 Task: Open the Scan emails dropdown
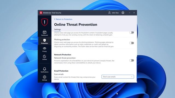[x=118, y=77]
